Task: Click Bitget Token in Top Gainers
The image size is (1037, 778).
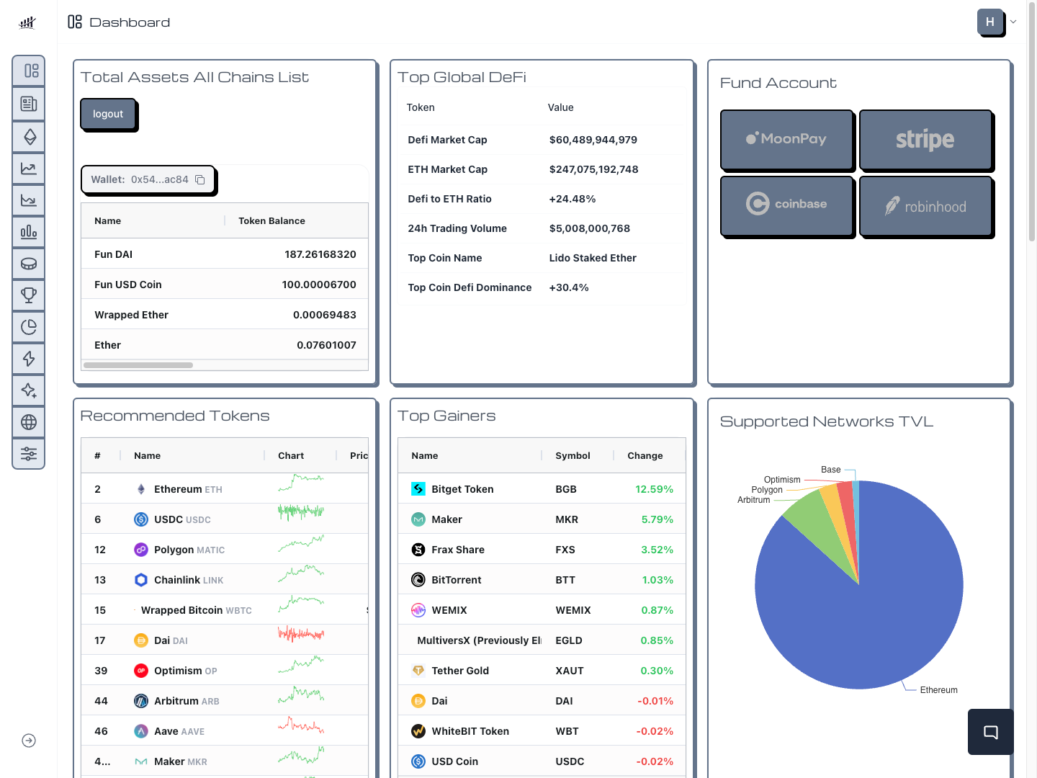Action: (x=462, y=489)
